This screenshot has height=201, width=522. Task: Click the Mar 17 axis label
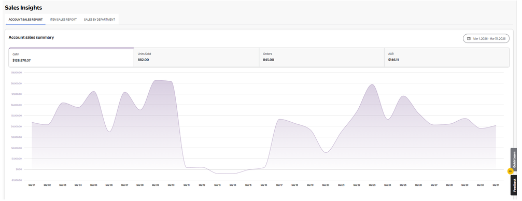click(279, 185)
